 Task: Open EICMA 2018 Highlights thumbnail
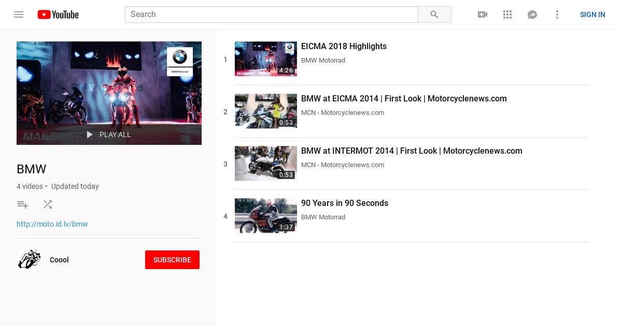(266, 59)
